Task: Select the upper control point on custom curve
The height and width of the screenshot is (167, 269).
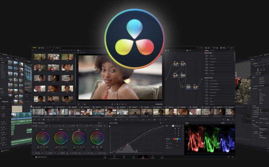Action: (x=150, y=131)
